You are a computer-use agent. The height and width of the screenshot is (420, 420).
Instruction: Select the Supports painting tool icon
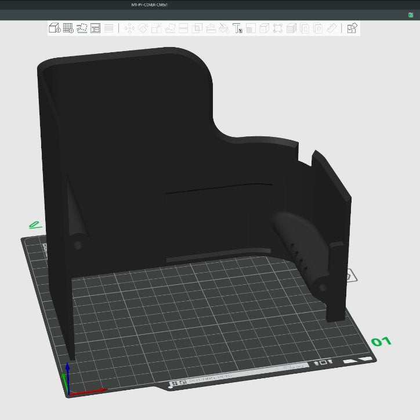pos(211,28)
